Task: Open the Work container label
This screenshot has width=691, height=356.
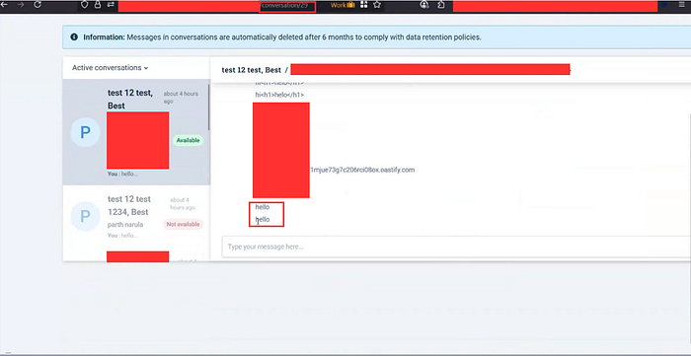Action: click(343, 5)
